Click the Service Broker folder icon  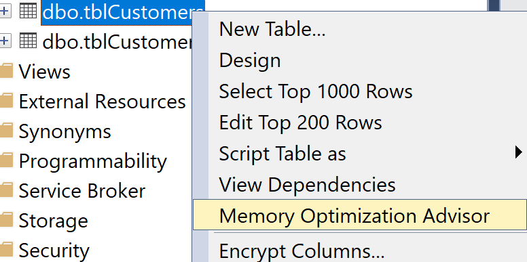pyautogui.click(x=6, y=190)
